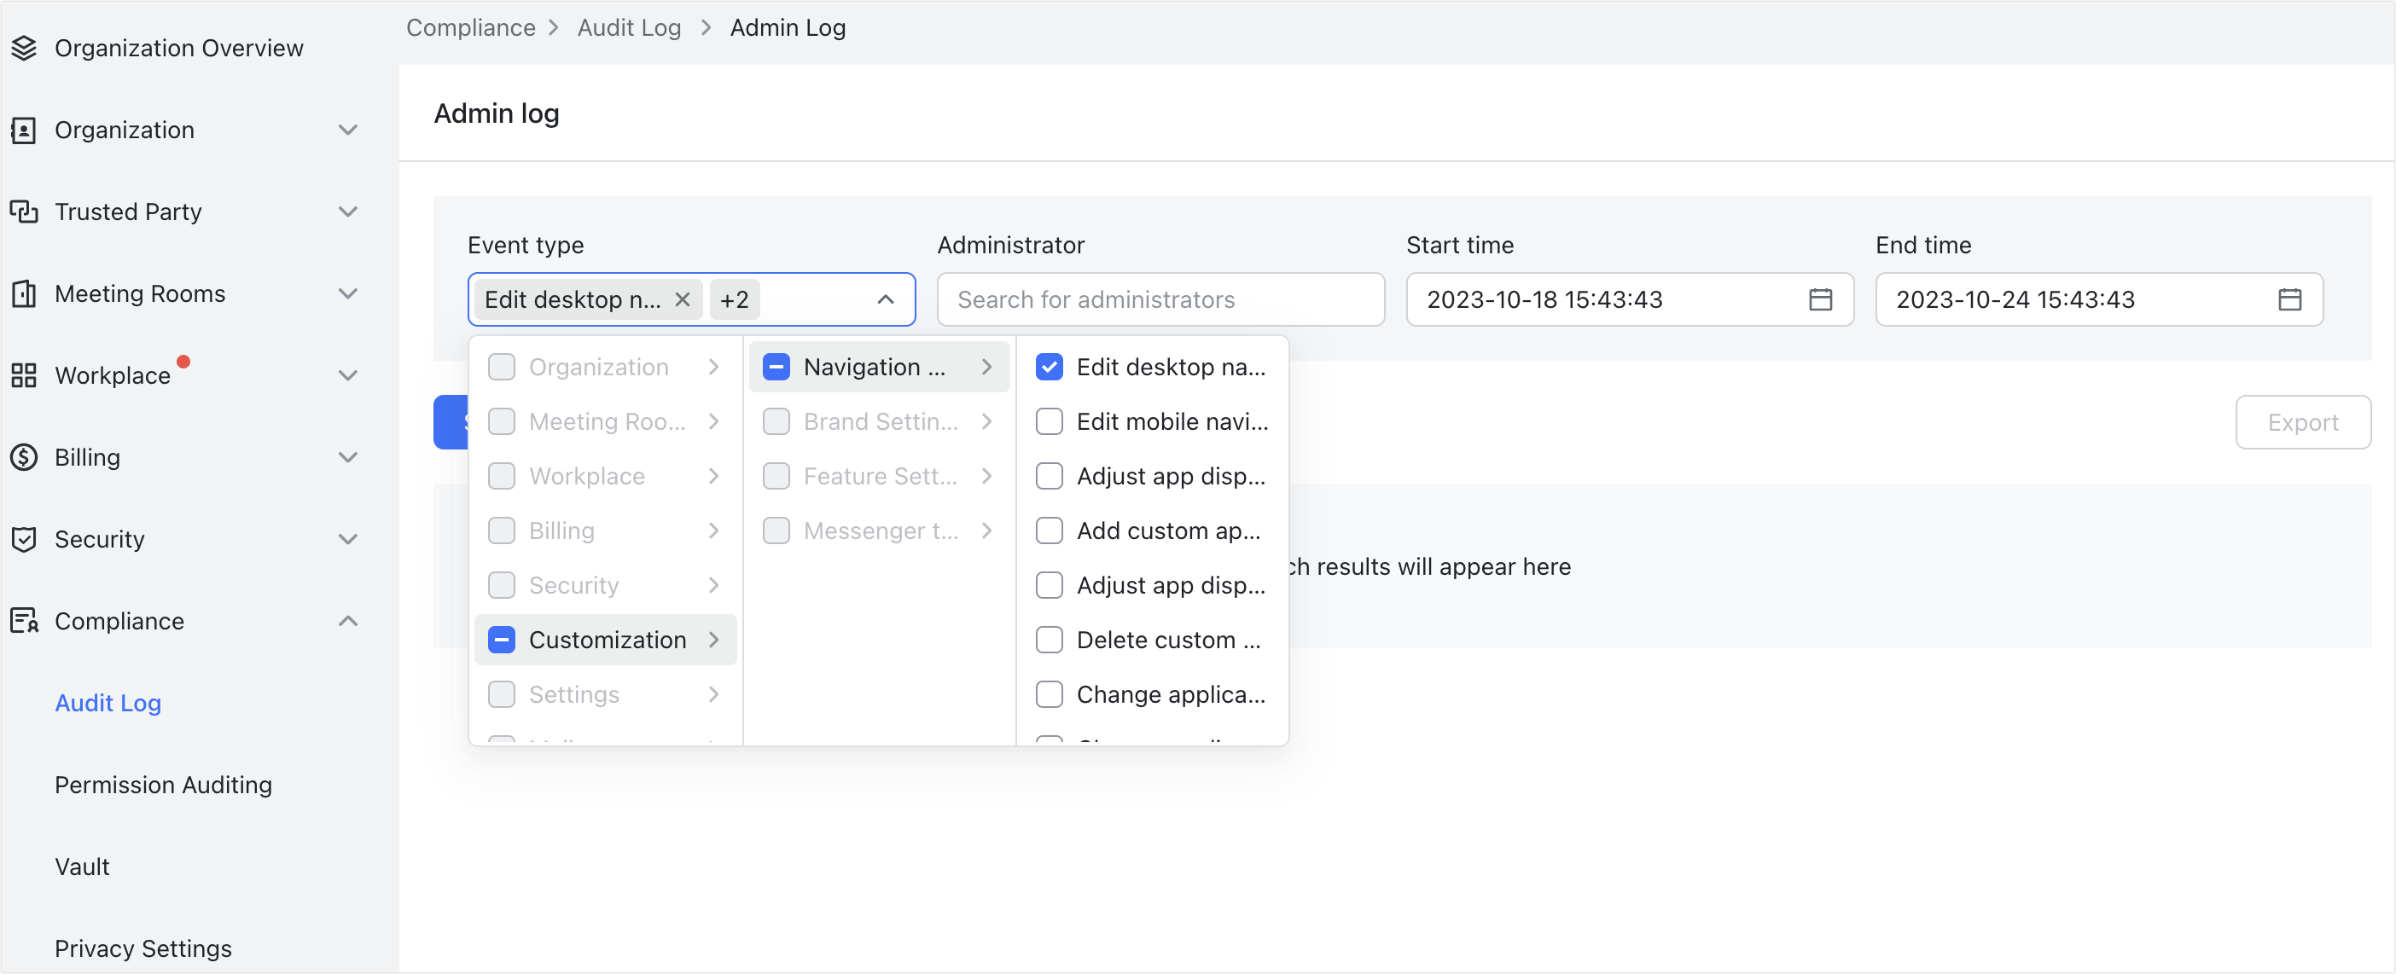Select the Billing dollar icon
Screen dimensions: 2396x974
24,456
